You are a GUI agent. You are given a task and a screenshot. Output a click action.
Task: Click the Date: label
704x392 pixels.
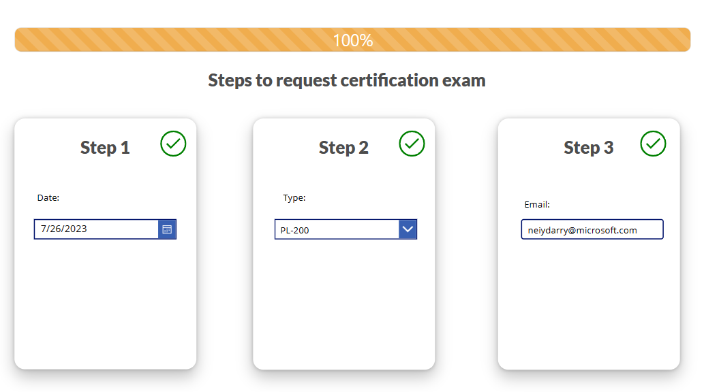pyautogui.click(x=48, y=198)
